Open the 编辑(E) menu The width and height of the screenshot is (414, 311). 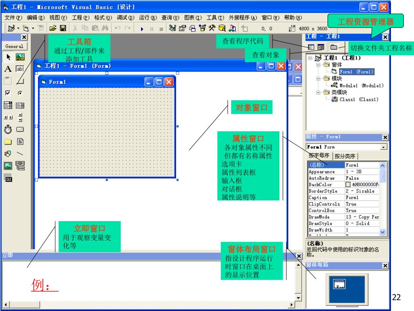coord(36,18)
